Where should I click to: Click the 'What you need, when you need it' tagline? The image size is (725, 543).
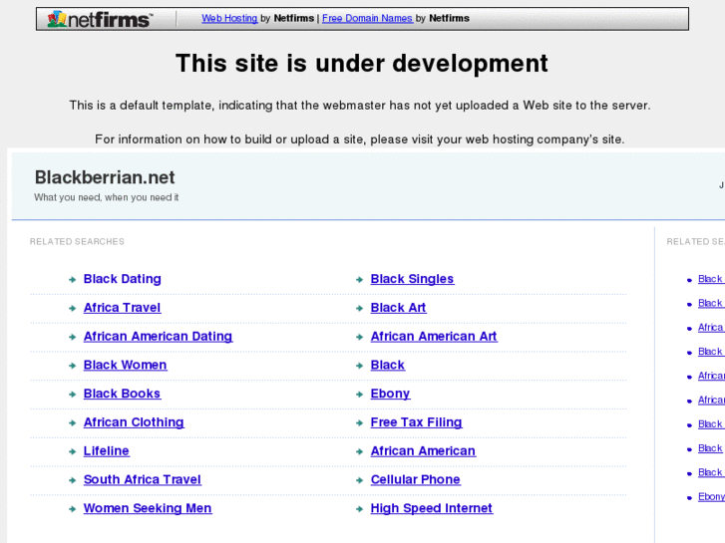(x=107, y=197)
